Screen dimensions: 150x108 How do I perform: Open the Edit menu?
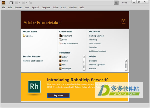coord(10,7)
